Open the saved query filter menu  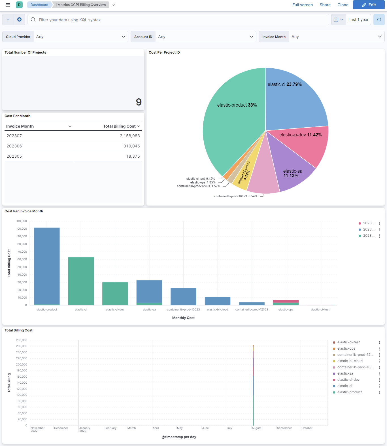[x=8, y=20]
